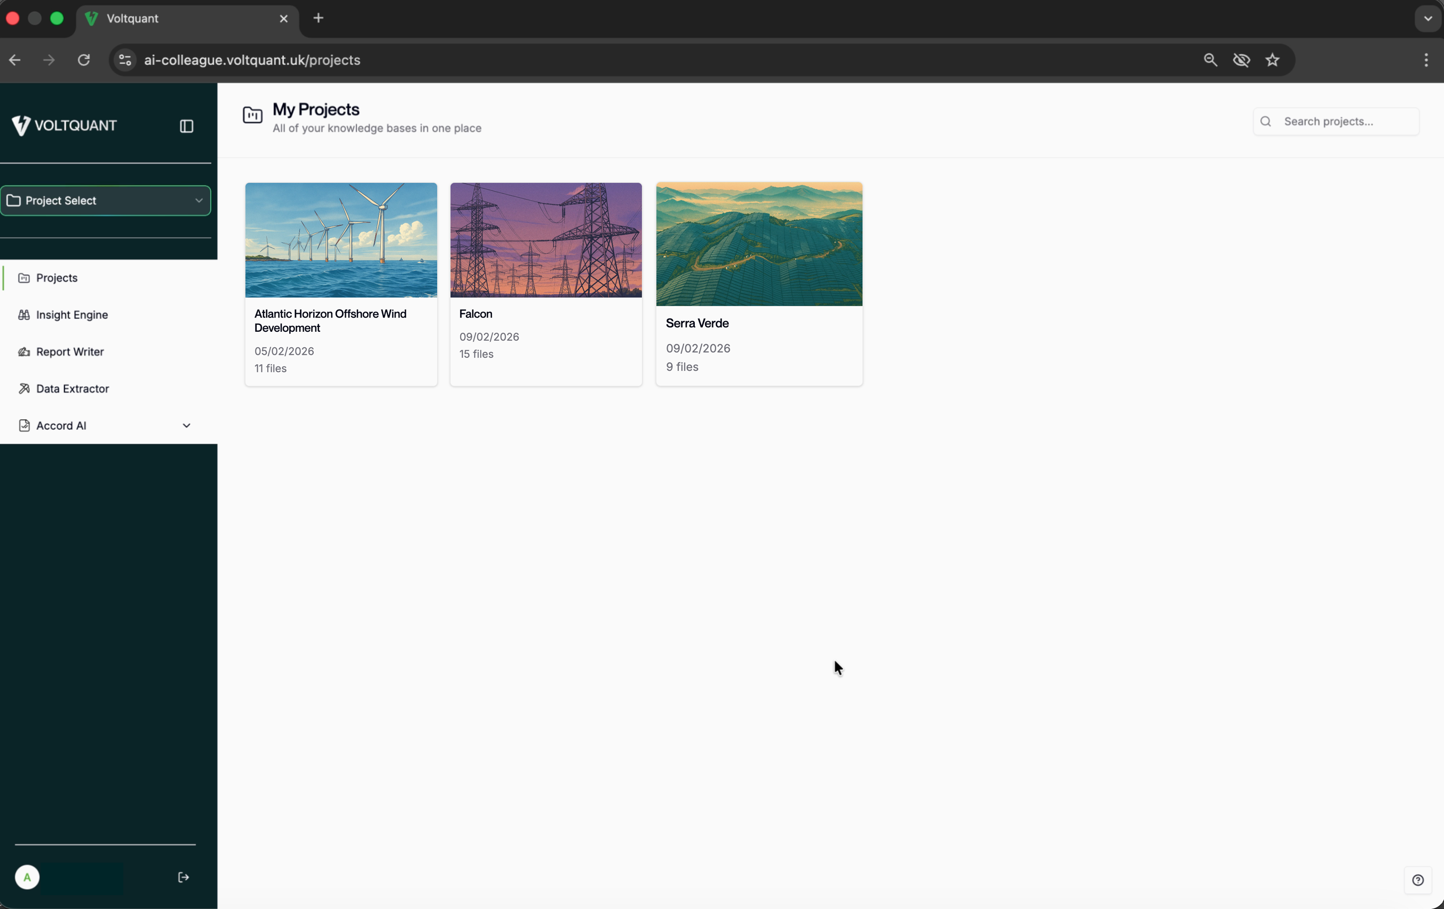Screen dimensions: 1444x909
Task: Open the Serra Verde project title
Action: [697, 323]
